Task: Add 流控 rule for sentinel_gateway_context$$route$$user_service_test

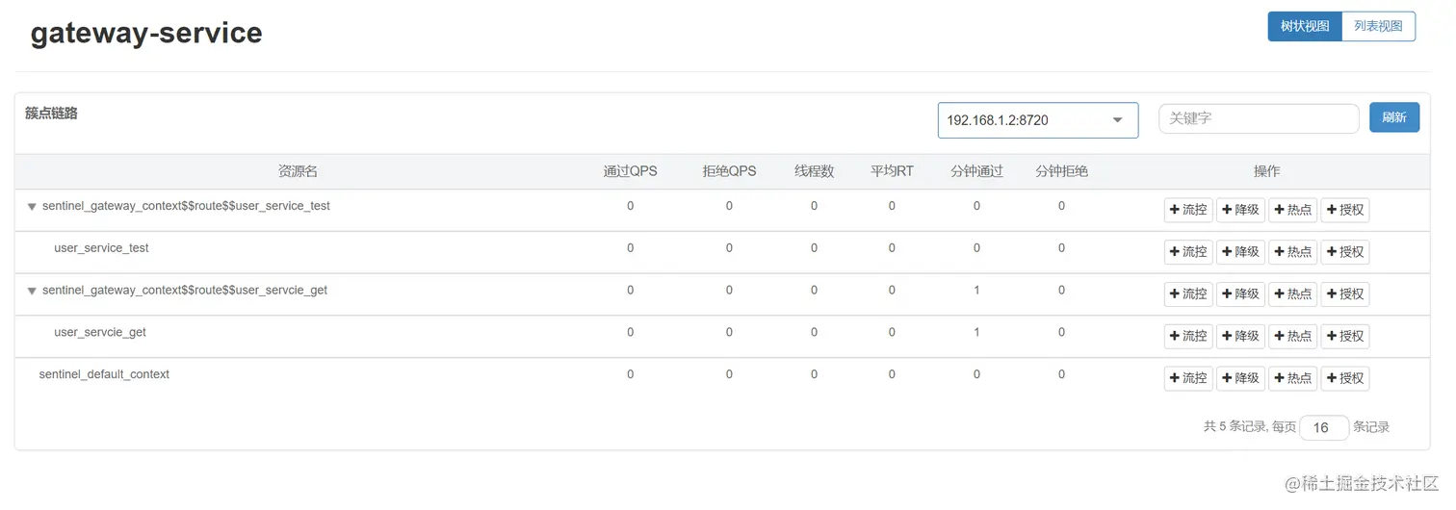Action: click(1188, 210)
